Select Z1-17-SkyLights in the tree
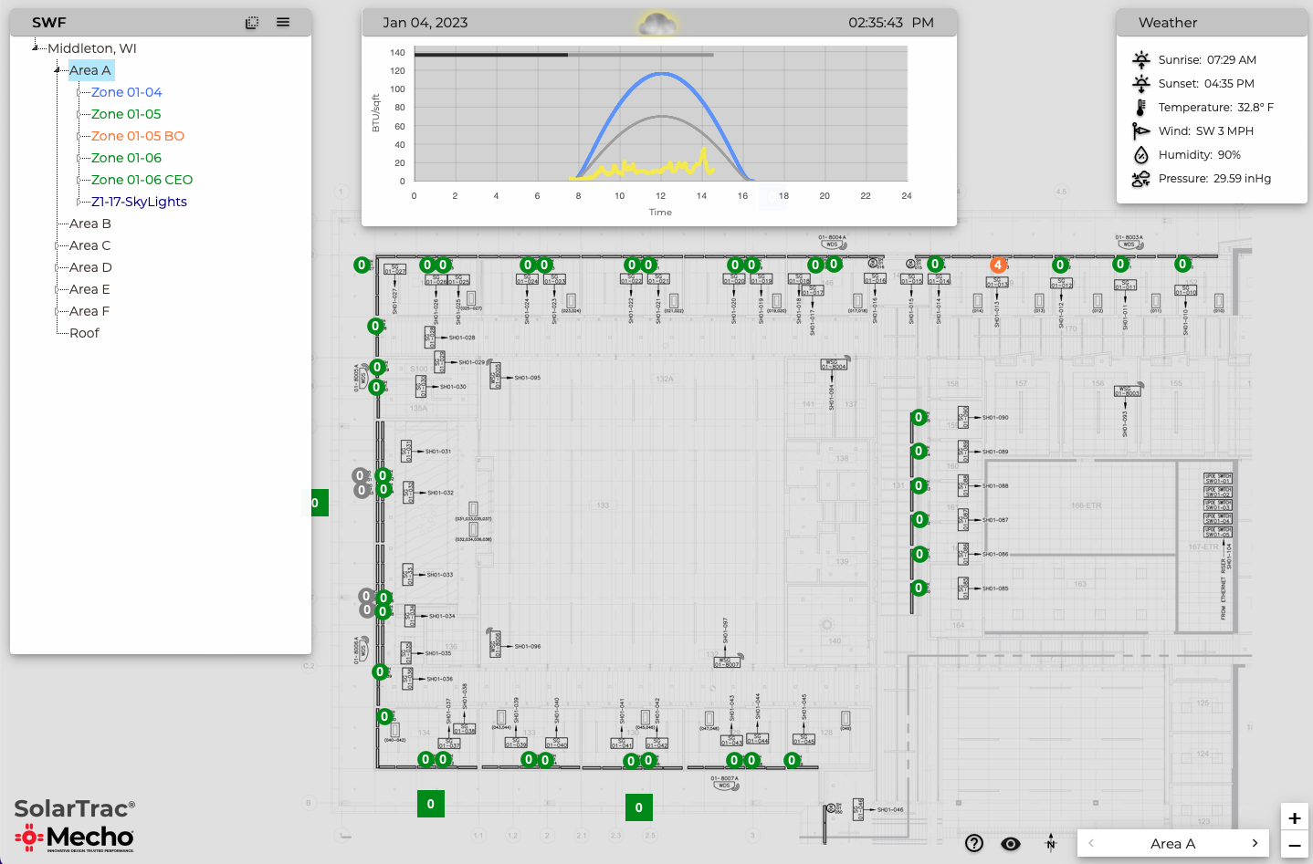 [139, 202]
